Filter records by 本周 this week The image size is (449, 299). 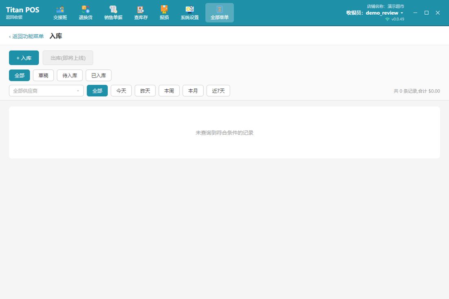[169, 91]
